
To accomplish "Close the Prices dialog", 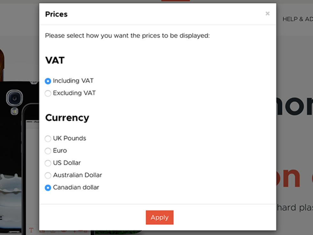I will (x=267, y=13).
